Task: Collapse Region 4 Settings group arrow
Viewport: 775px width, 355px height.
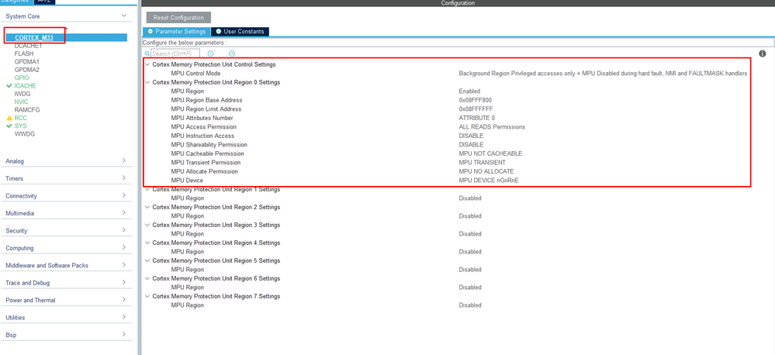Action: 147,243
